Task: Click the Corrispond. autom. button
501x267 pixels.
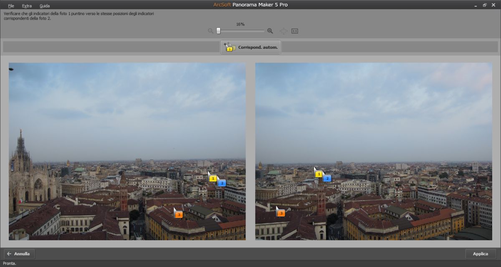Action: coord(250,47)
